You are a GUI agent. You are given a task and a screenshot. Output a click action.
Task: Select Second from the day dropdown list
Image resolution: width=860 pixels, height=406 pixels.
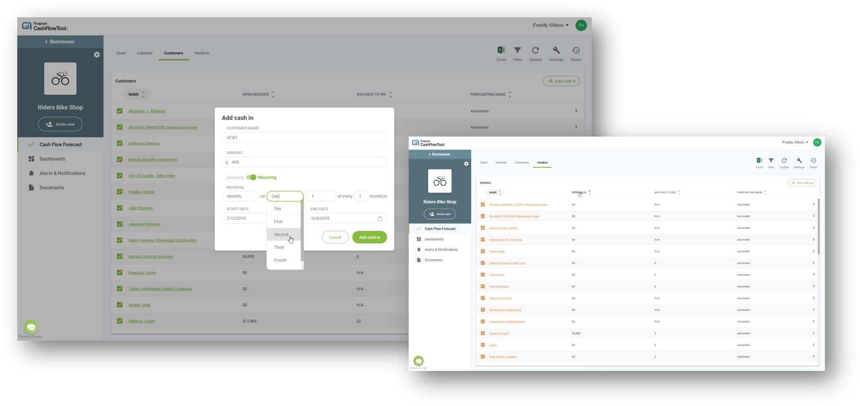click(x=284, y=234)
